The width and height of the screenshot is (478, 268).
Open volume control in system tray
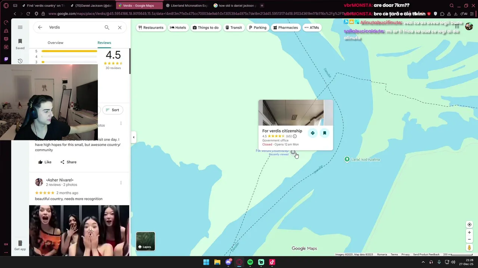click(x=453, y=262)
